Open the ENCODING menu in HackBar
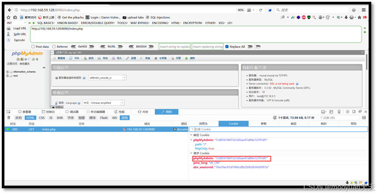The width and height of the screenshot is (377, 194). pyautogui.click(x=160, y=23)
